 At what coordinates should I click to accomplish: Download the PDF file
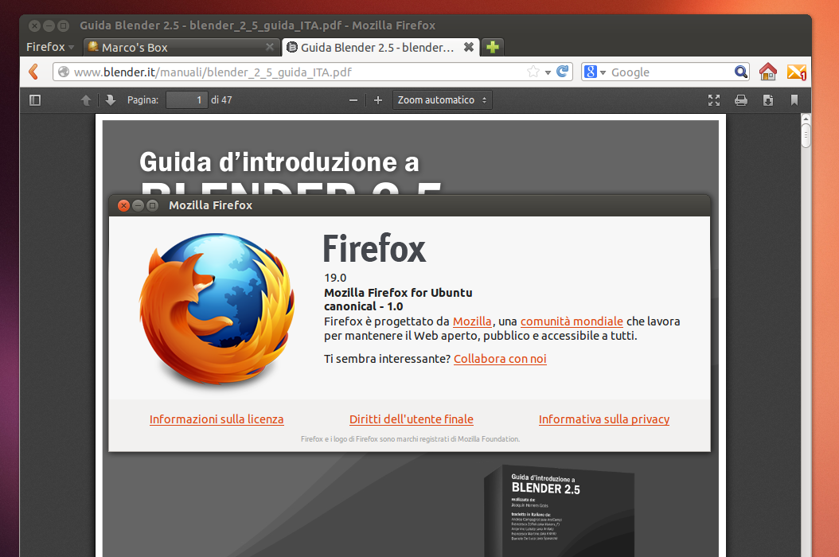point(768,100)
